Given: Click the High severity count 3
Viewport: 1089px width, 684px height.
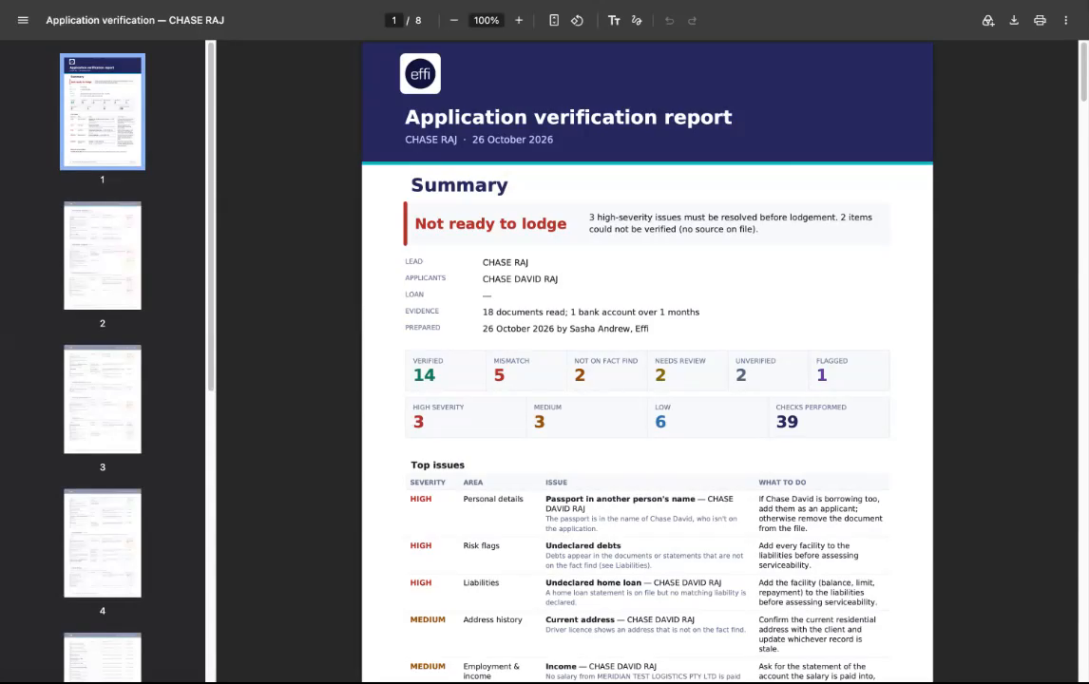Looking at the screenshot, I should pos(418,422).
